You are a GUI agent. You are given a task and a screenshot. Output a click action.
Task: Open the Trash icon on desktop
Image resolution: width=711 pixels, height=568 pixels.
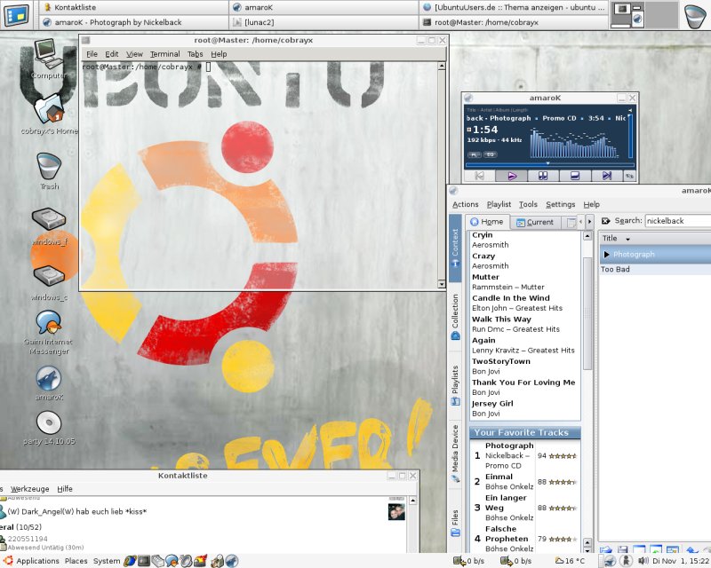point(49,171)
